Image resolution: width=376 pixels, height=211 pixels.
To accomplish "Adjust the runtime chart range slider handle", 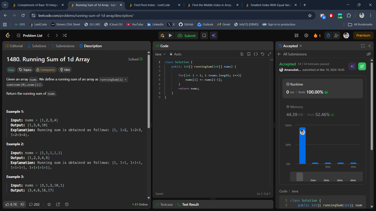I will click(x=300, y=177).
